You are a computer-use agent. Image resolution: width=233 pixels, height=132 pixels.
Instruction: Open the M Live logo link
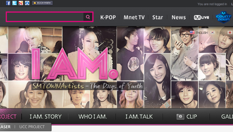tap(202, 17)
